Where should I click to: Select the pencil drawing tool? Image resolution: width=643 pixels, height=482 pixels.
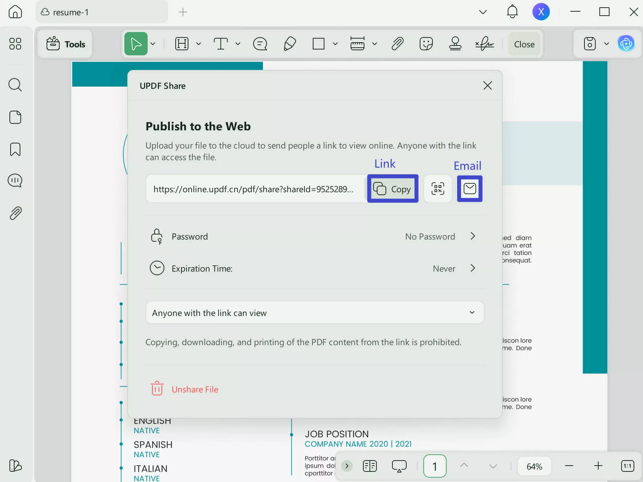point(289,44)
